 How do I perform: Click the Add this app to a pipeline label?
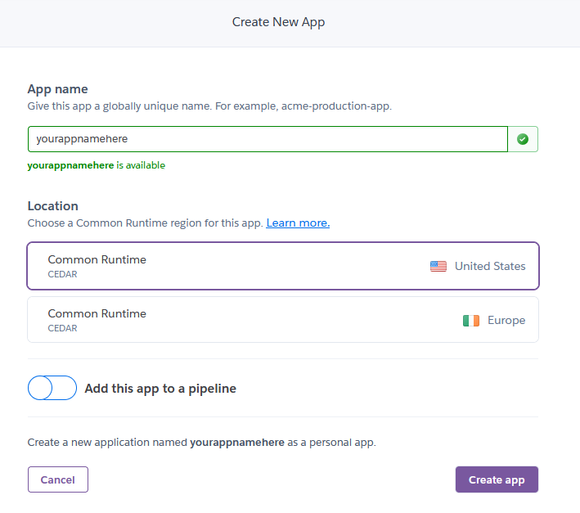160,389
